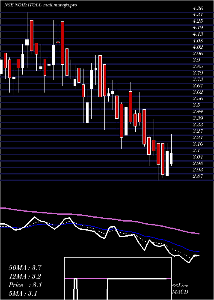Click the NSE NOIDATOLL chart title
This screenshot has width=214, height=300.
(23, 5)
